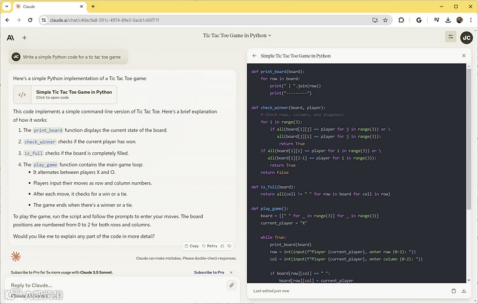The height and width of the screenshot is (304, 478).
Task: Open chat controls settings icon
Action: point(450,37)
